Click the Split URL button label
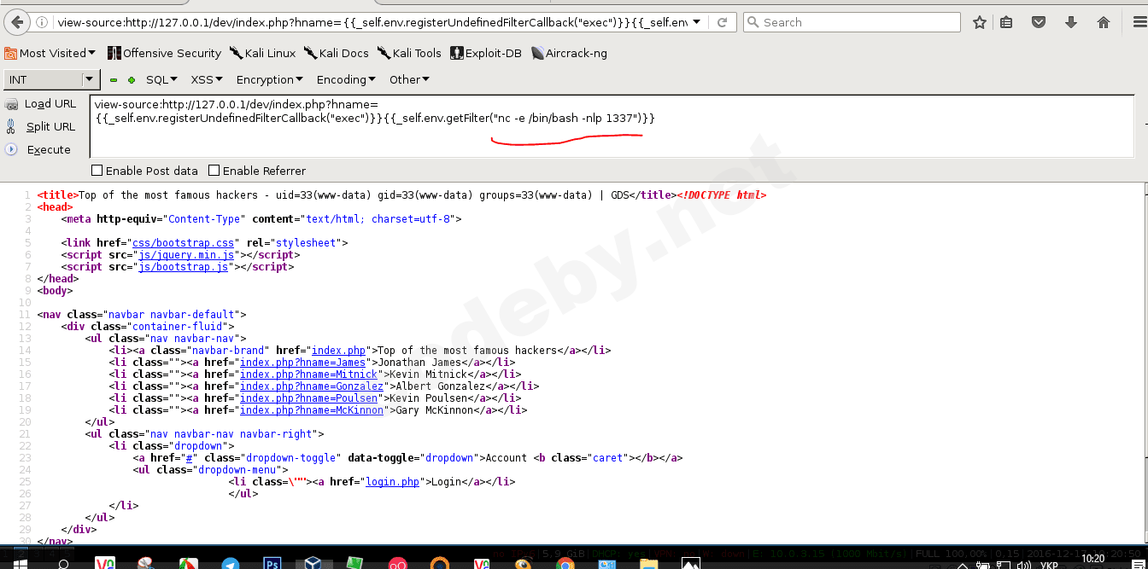 pyautogui.click(x=50, y=126)
